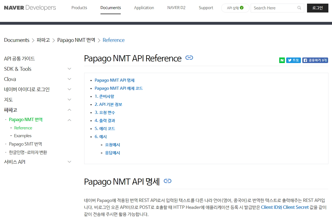
Task: Expand the Clova sidebar section
Action: 69,79
